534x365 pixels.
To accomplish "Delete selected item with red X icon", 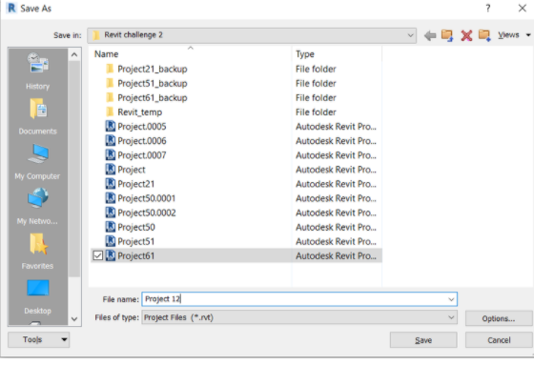I will click(x=466, y=35).
